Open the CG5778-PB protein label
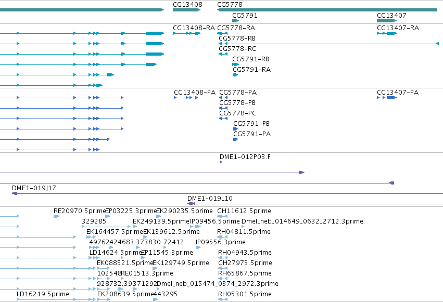Viewport: 443px width, 302px height. (x=237, y=103)
